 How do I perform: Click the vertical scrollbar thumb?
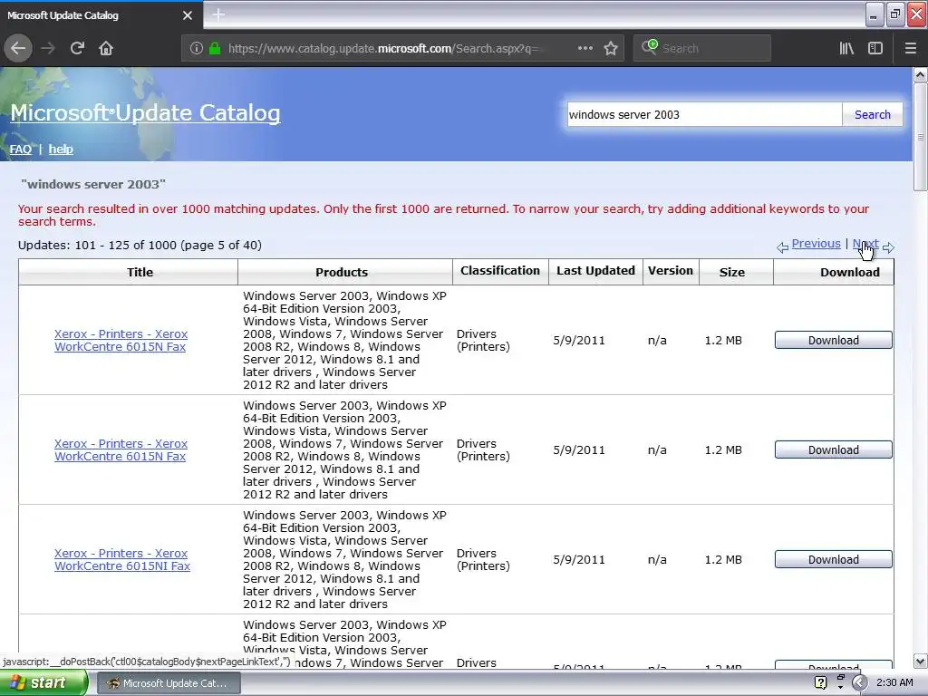(920, 137)
